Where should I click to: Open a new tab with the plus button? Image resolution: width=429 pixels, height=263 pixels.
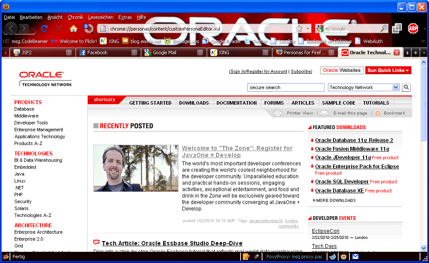(415, 53)
